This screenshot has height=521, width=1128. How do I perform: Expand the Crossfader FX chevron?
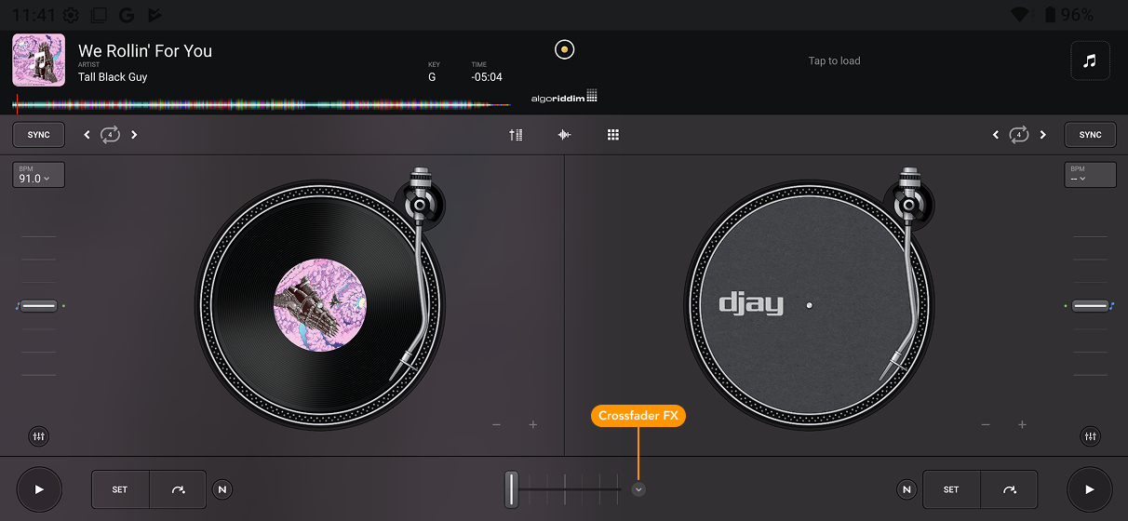click(638, 489)
